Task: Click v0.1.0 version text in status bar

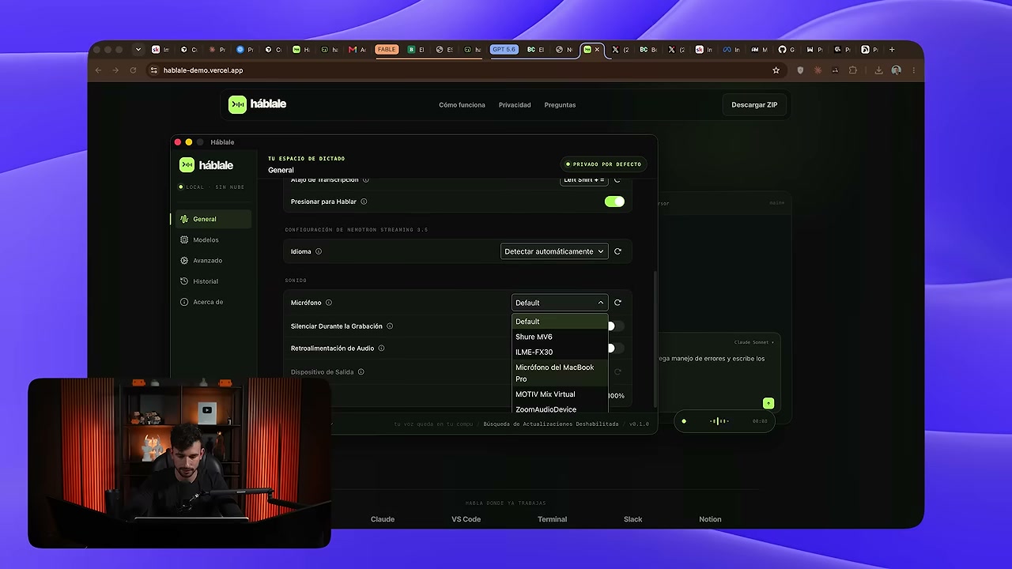Action: click(639, 424)
